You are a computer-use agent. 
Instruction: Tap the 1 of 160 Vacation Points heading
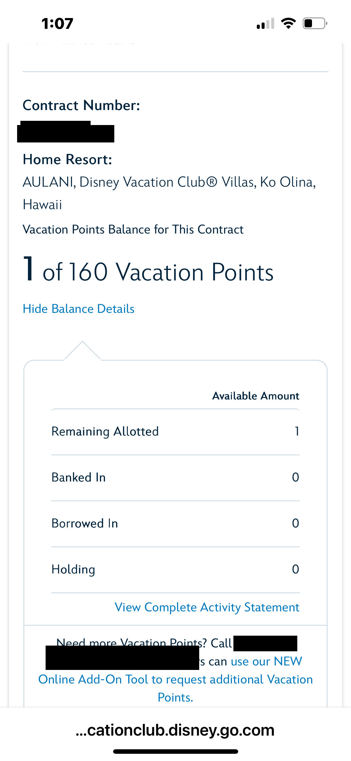click(x=148, y=271)
